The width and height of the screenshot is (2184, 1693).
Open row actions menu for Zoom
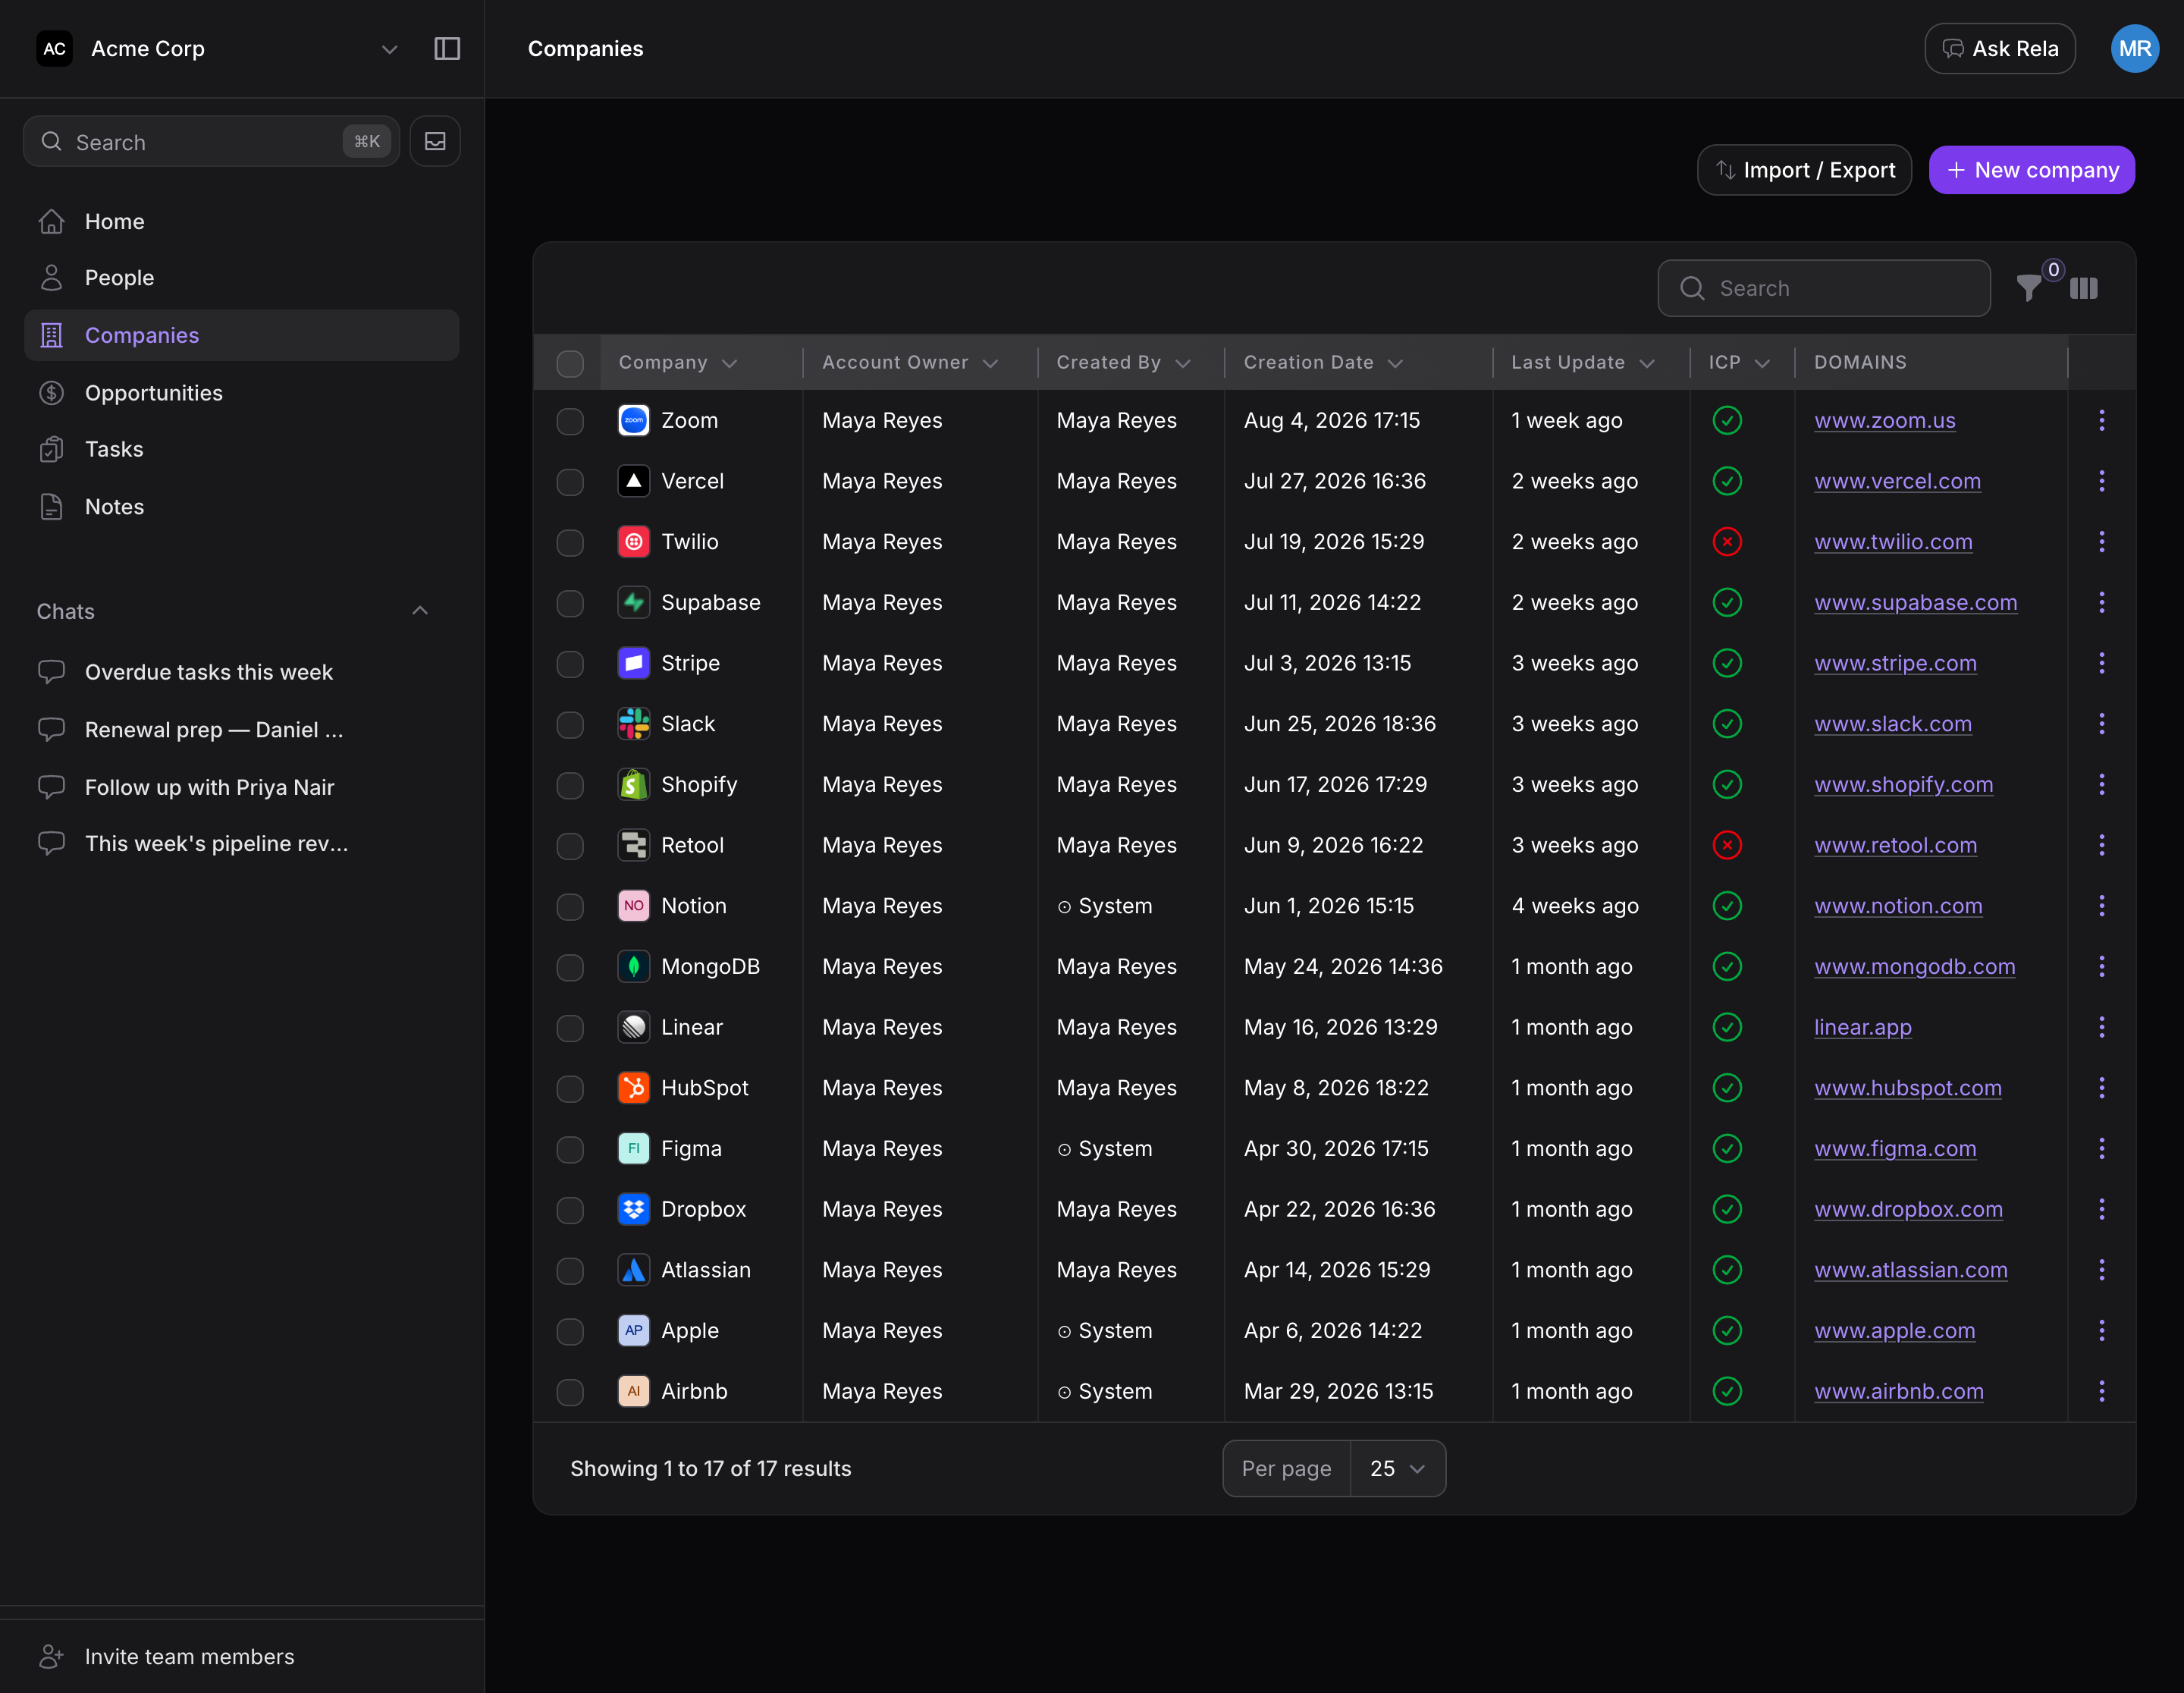(2101, 420)
